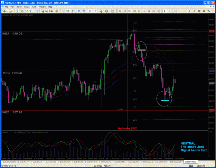Select the Crosshair tool

tap(169, 11)
